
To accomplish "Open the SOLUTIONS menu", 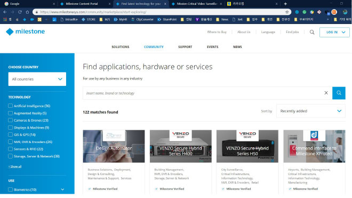I will [x=121, y=47].
